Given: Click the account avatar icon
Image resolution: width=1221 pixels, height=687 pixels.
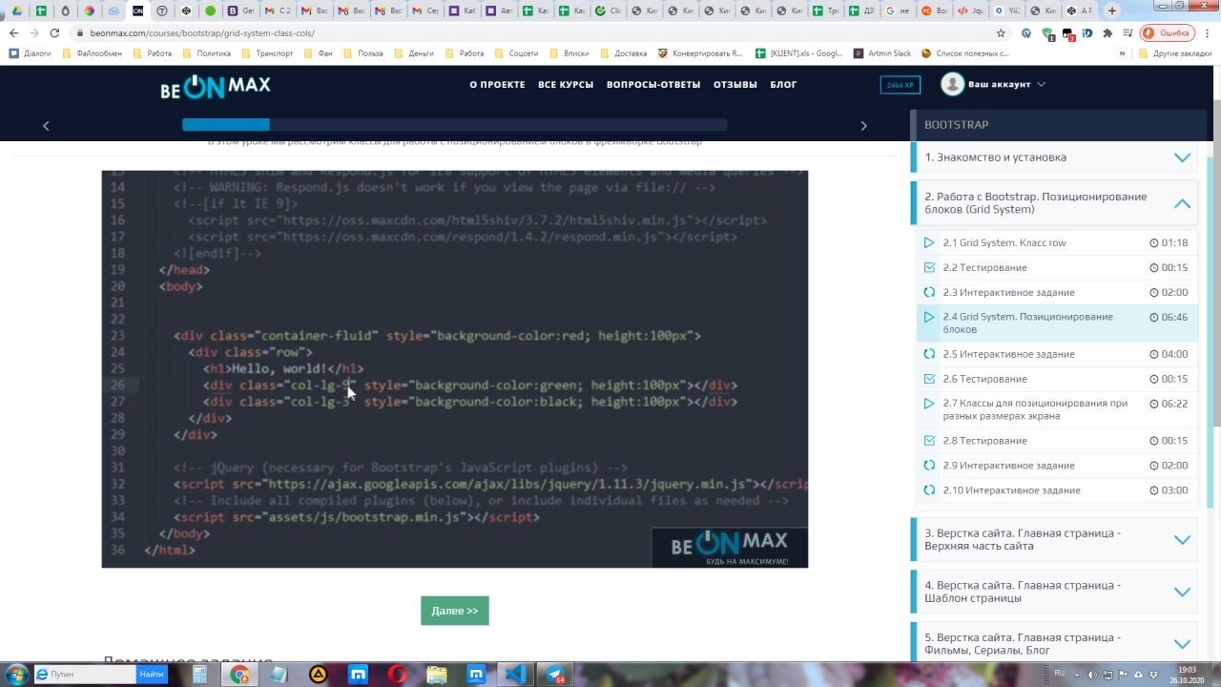Looking at the screenshot, I should (952, 84).
